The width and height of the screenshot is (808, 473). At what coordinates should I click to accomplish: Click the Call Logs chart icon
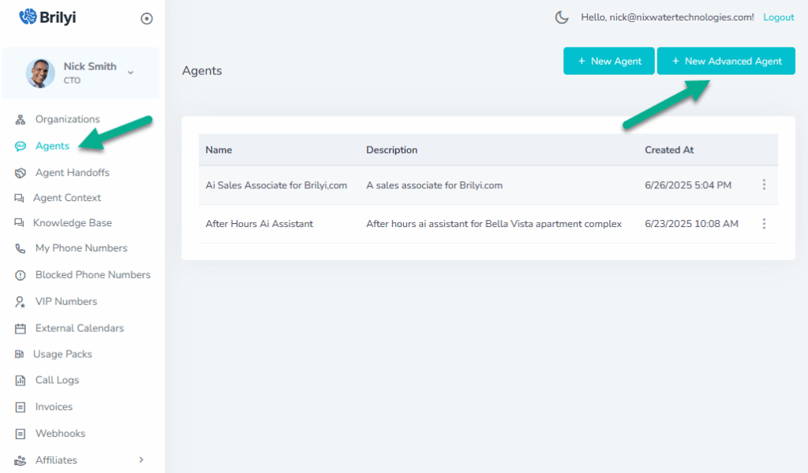point(21,381)
